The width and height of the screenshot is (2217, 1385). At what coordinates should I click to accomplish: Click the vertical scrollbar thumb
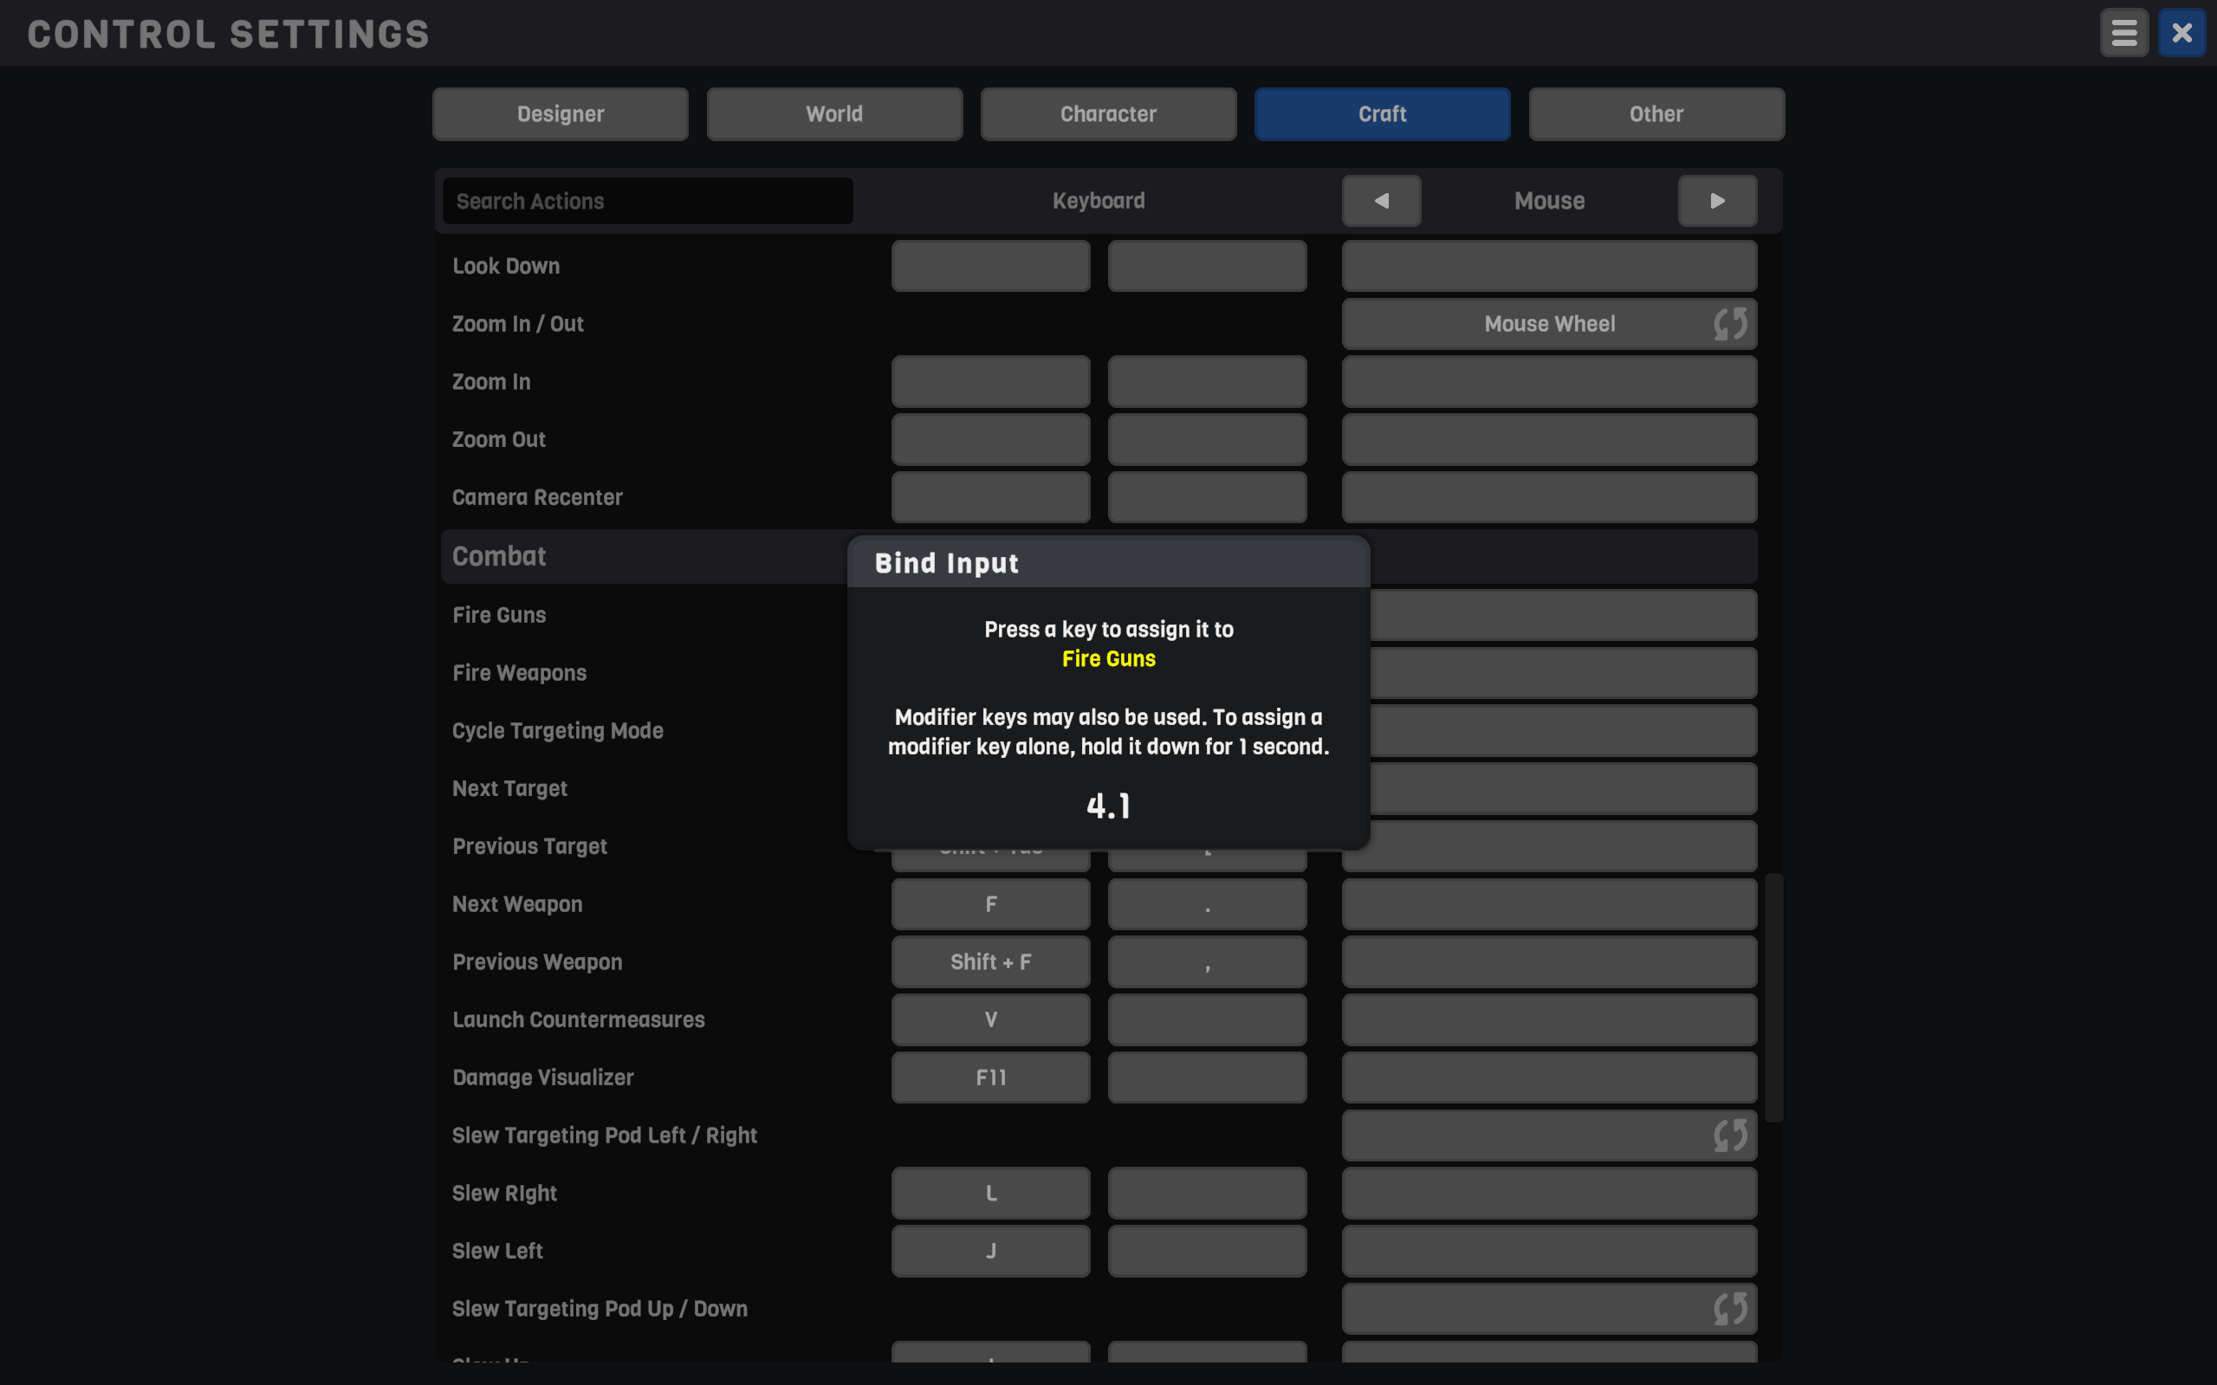tap(1773, 997)
